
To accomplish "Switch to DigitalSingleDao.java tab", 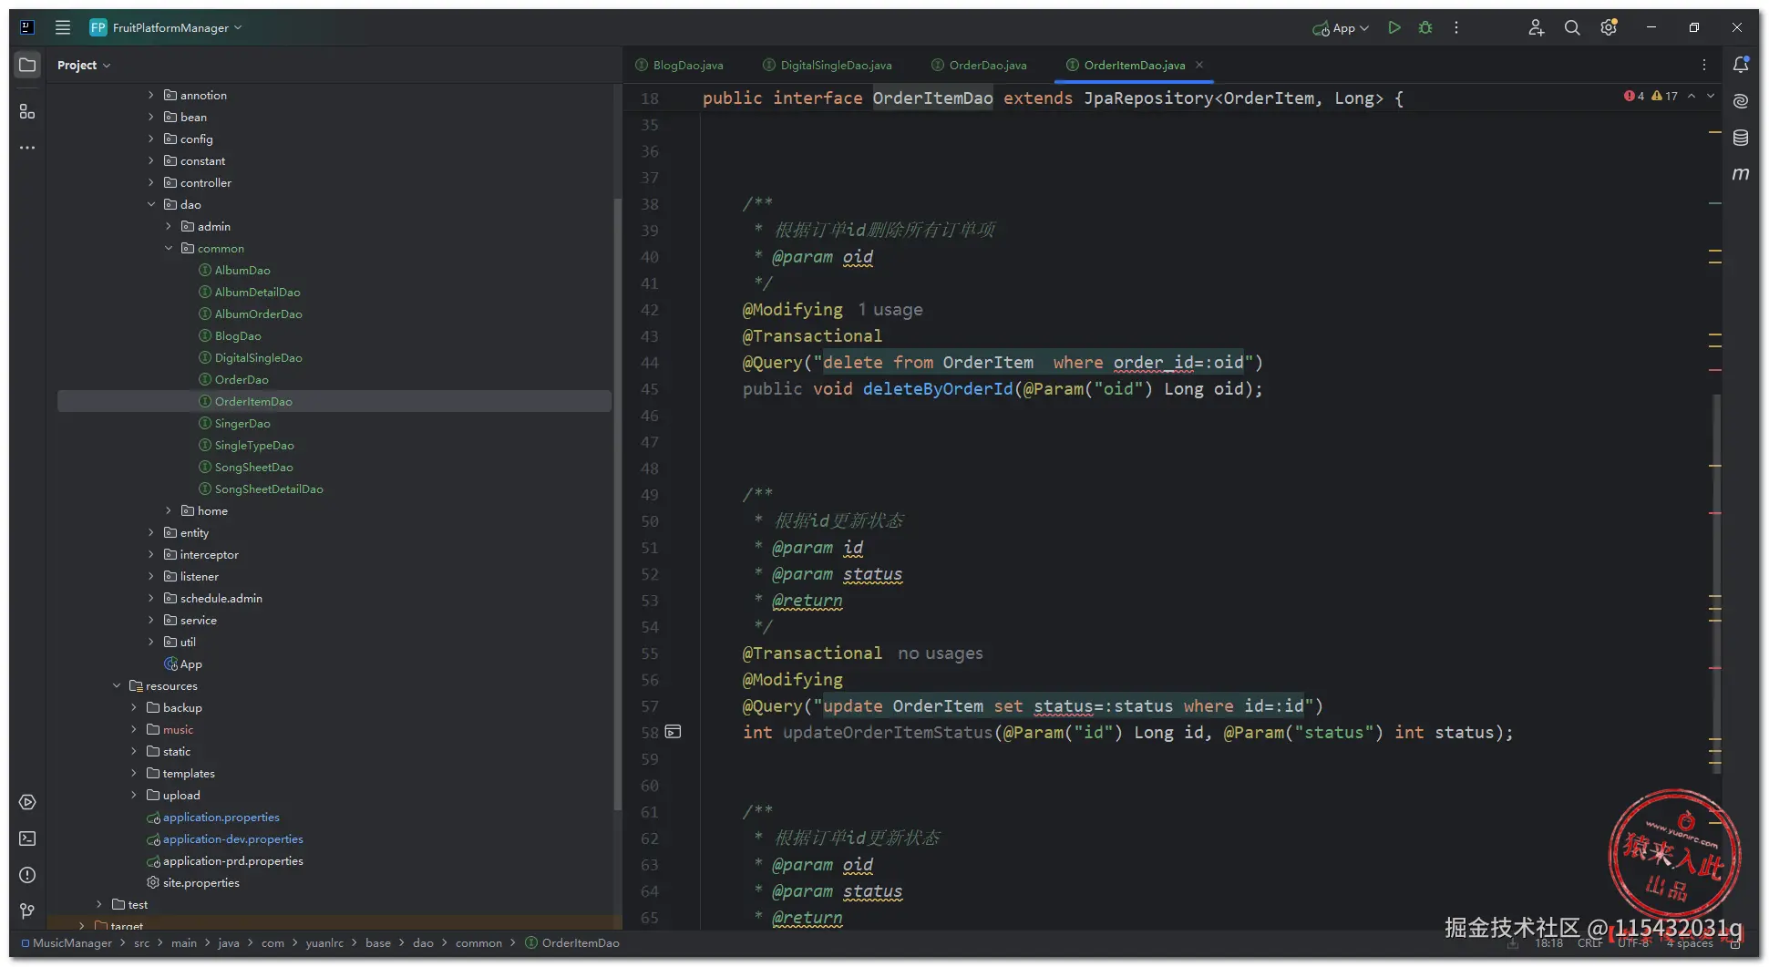I will tap(828, 65).
